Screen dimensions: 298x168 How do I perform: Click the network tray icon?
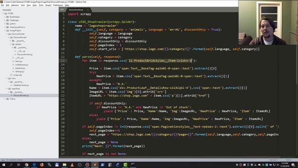[x=274, y=165]
